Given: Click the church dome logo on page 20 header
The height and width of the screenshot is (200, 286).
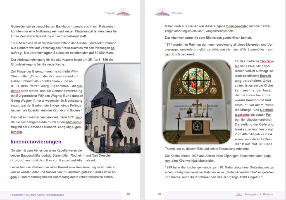Looking at the screenshot, I should 162,12.
